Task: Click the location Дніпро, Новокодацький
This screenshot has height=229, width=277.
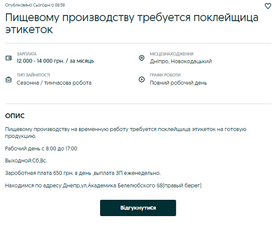Action: 181,61
